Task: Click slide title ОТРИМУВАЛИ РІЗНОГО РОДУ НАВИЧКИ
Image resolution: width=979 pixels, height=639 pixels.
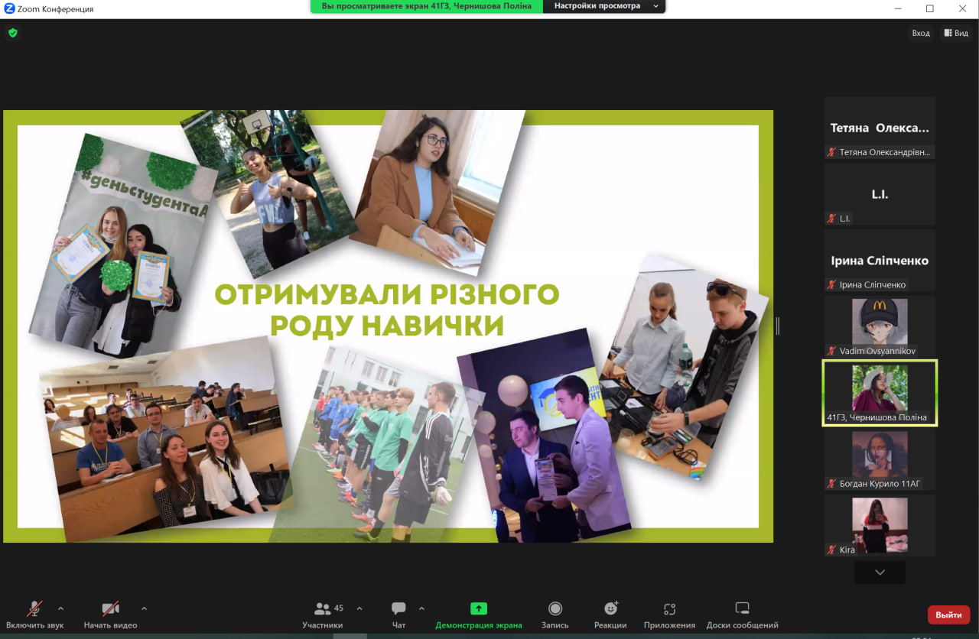Action: click(387, 310)
